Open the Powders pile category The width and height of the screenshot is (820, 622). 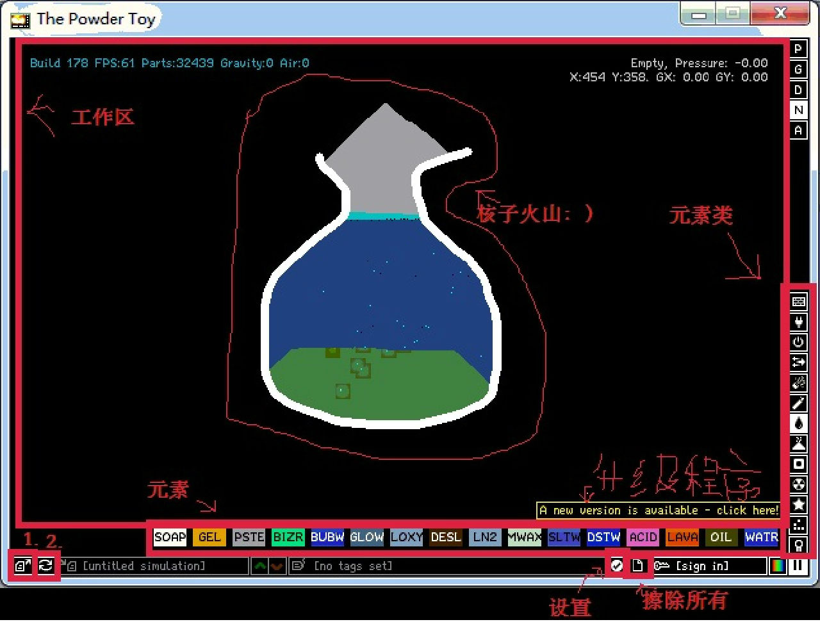798,443
